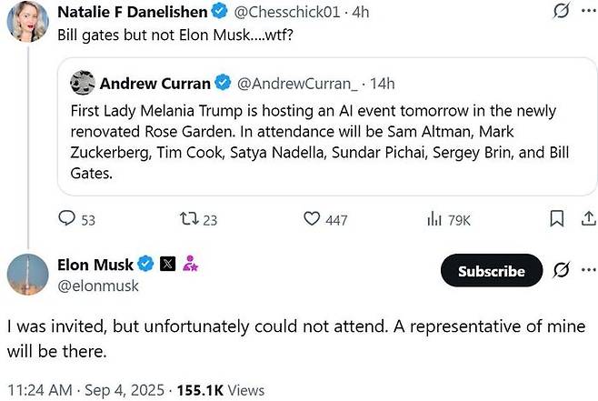Repost Natalie F Danelishen's tweet
This screenshot has height=401, width=598.
click(x=198, y=219)
